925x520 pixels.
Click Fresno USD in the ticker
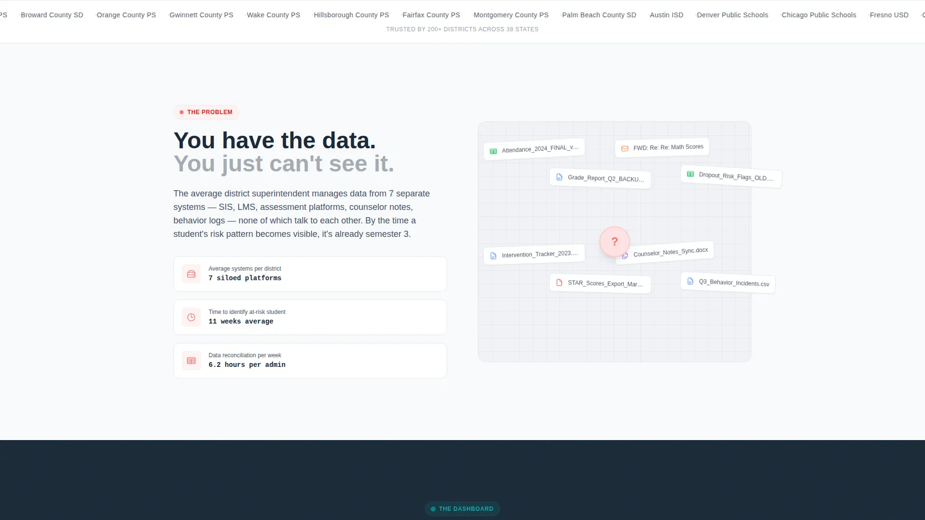[889, 15]
